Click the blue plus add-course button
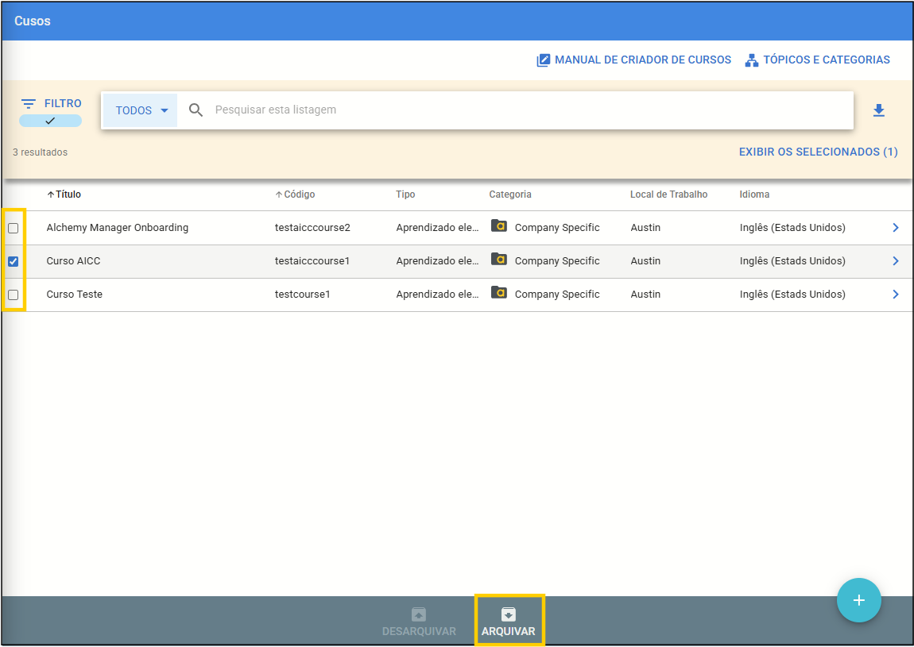The image size is (914, 647). tap(858, 600)
